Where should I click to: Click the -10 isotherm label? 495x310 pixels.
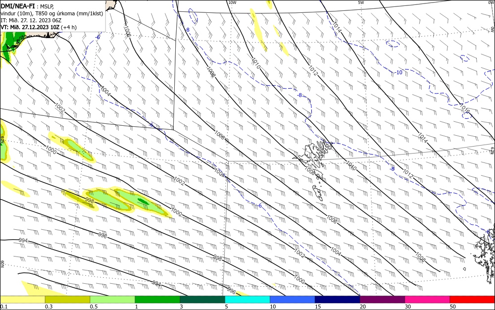click(x=399, y=73)
